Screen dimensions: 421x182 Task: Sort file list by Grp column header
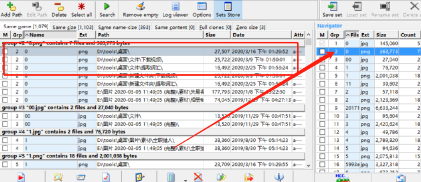pyautogui.click(x=18, y=35)
